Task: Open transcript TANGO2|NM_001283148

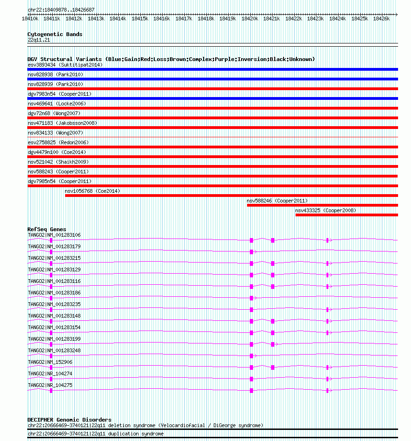Action: pos(54,316)
